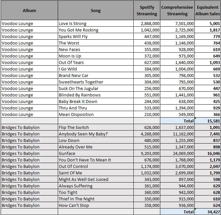Click the Might As Well Get Juiced cell
This screenshot has height=215, width=221.
96,179
